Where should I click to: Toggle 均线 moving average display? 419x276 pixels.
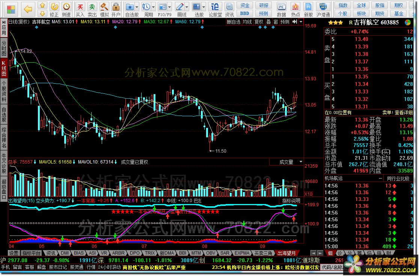(247, 22)
